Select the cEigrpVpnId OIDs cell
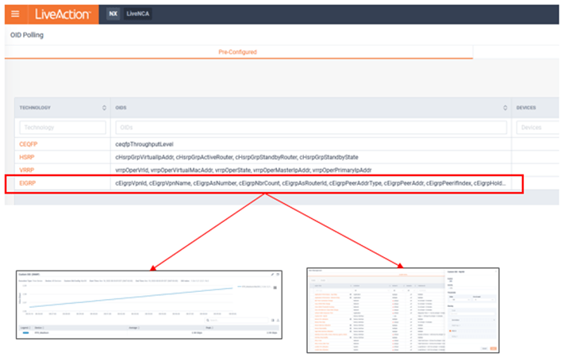The image size is (561, 357). tap(310, 183)
